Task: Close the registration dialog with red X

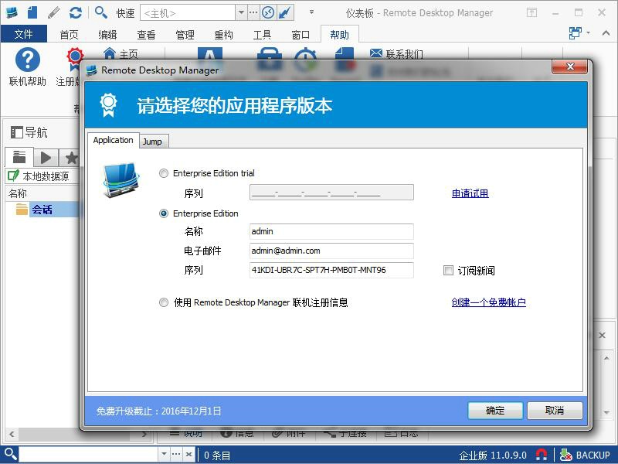Action: click(x=570, y=67)
